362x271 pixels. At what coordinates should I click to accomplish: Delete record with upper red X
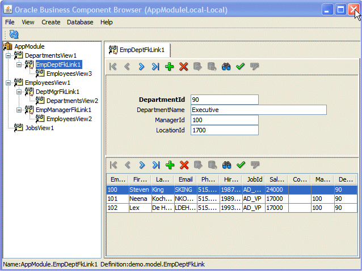183,67
